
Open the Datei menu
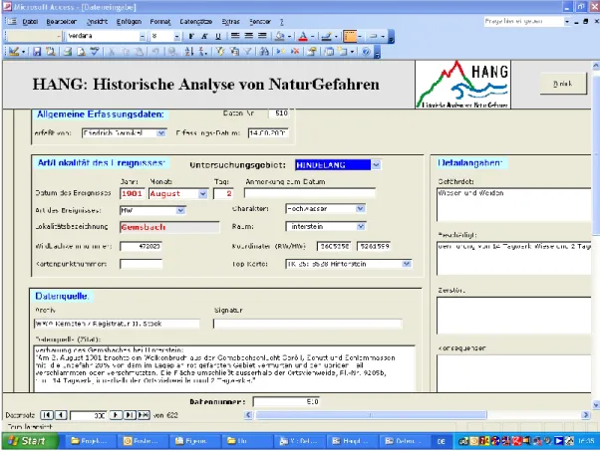30,22
